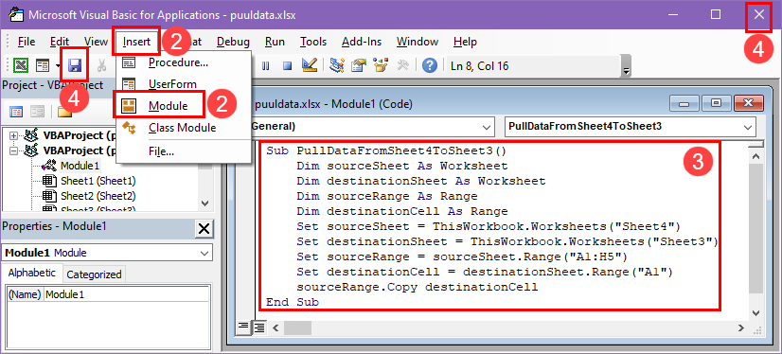Open the Object Browser toolbar icon

381,65
